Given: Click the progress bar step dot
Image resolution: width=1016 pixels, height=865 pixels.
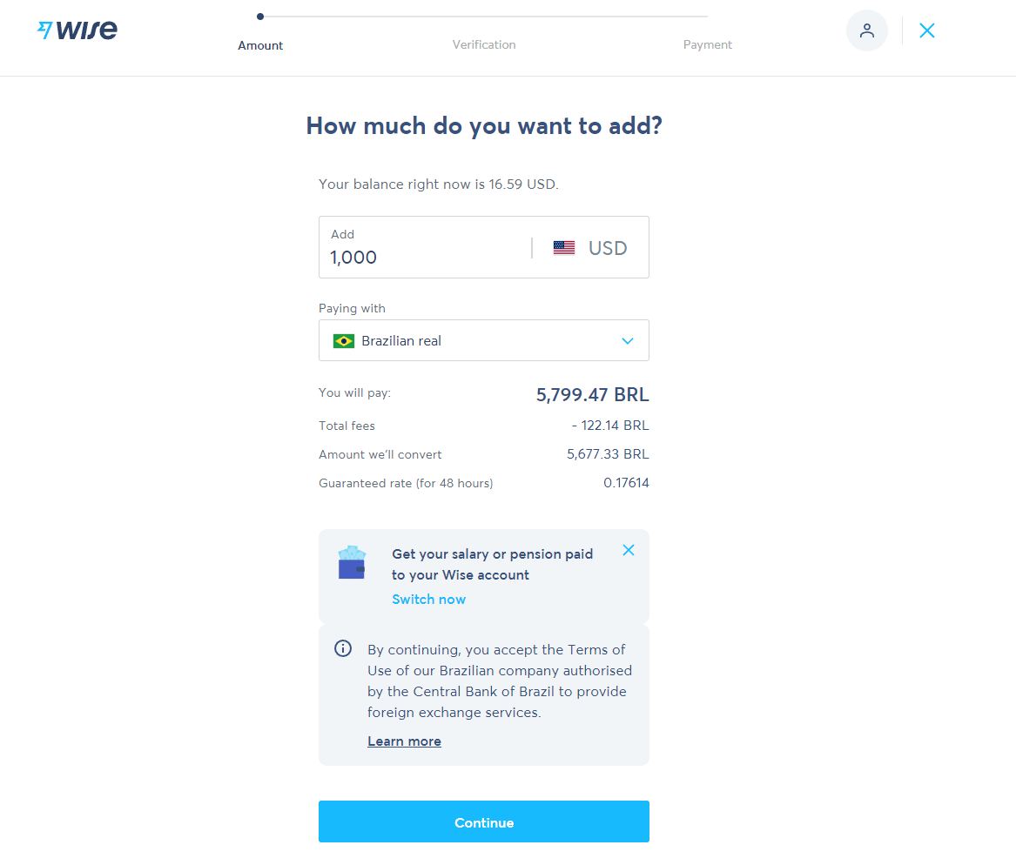Looking at the screenshot, I should (x=260, y=17).
